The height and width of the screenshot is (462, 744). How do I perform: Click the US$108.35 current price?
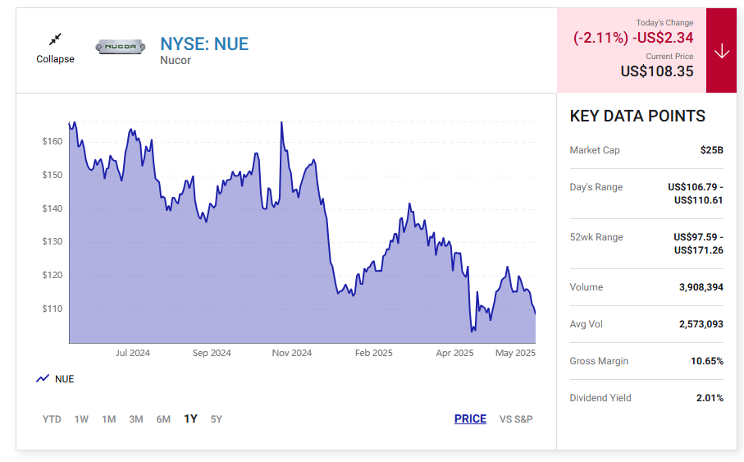point(657,71)
